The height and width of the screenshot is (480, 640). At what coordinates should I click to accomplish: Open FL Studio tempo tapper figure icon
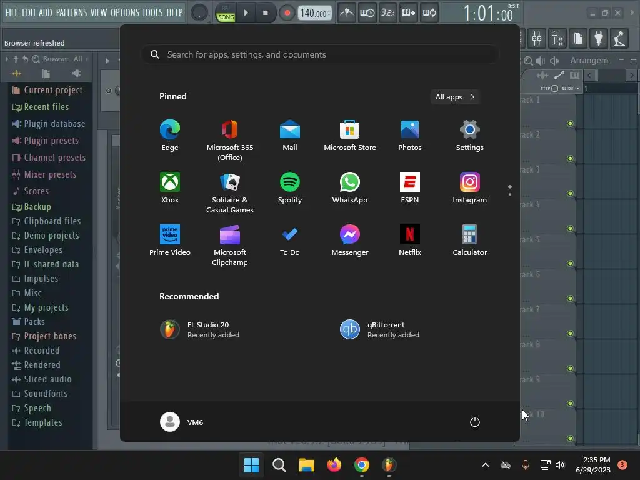pos(619,39)
